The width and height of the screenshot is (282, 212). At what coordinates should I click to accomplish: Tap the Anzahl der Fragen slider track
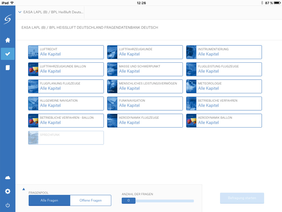(164, 200)
